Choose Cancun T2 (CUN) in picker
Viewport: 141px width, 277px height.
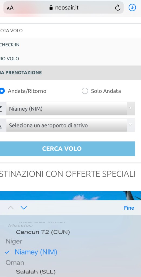(43, 232)
